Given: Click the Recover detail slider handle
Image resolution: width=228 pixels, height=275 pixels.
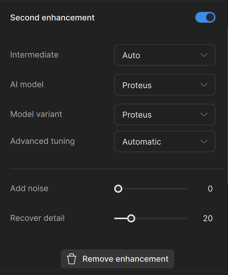Looking at the screenshot, I should click(131, 218).
